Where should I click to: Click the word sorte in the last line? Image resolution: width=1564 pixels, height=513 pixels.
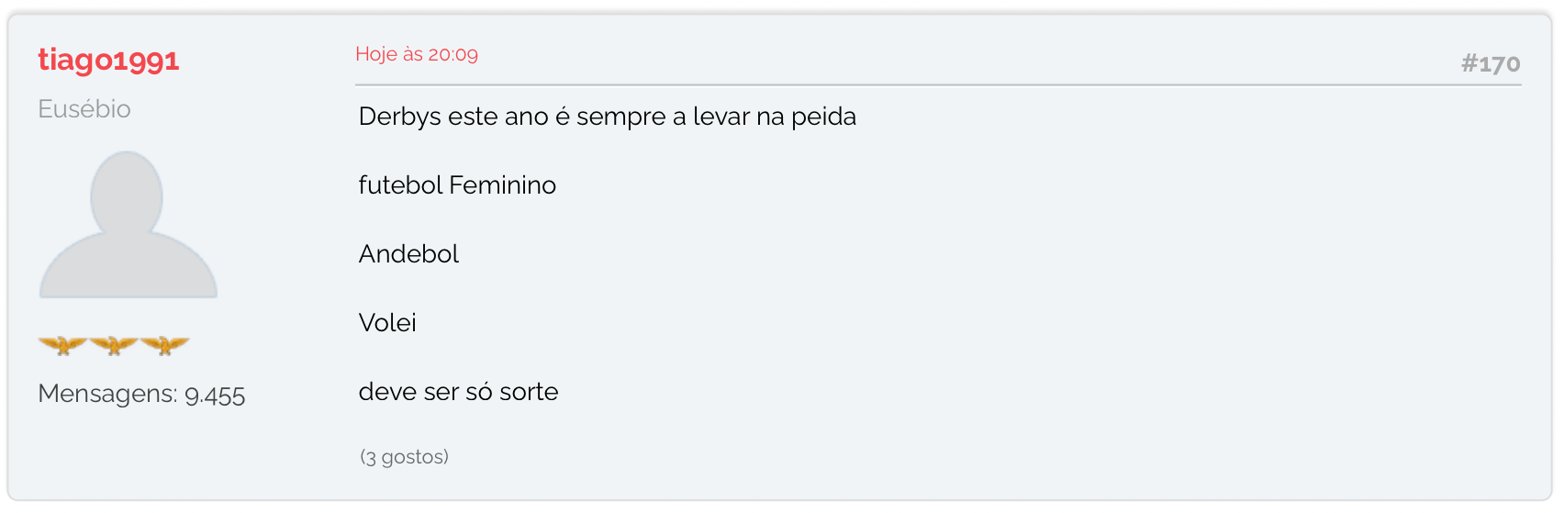point(529,392)
